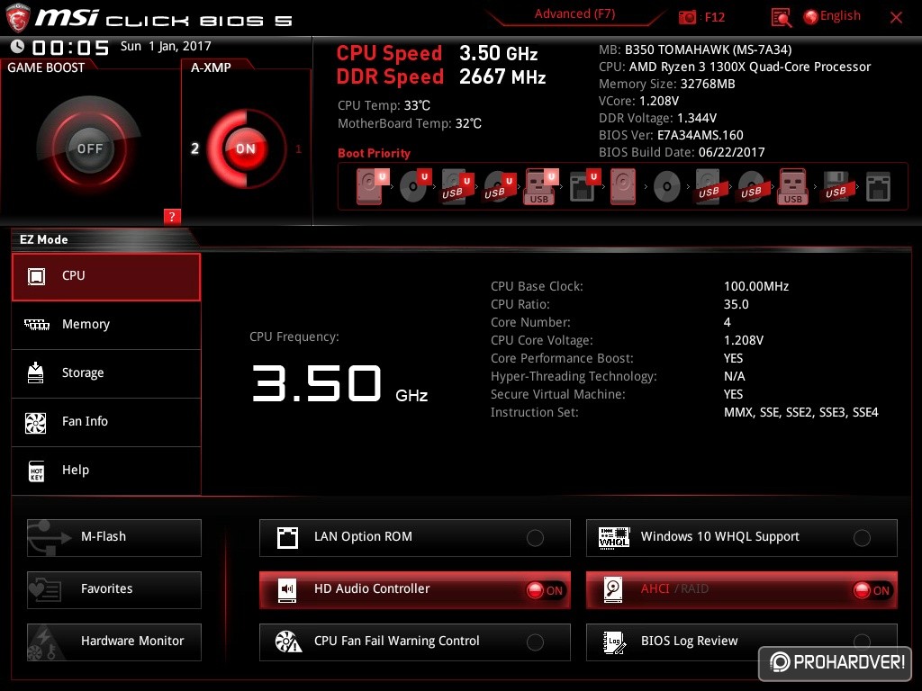Image resolution: width=922 pixels, height=691 pixels.
Task: Click the CPU Base Clock 100.00MHz value
Action: click(x=756, y=286)
